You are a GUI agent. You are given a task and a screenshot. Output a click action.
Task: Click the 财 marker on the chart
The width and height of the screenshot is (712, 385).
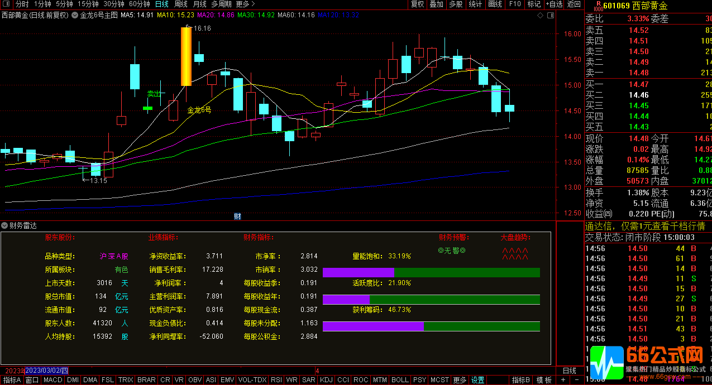point(237,216)
